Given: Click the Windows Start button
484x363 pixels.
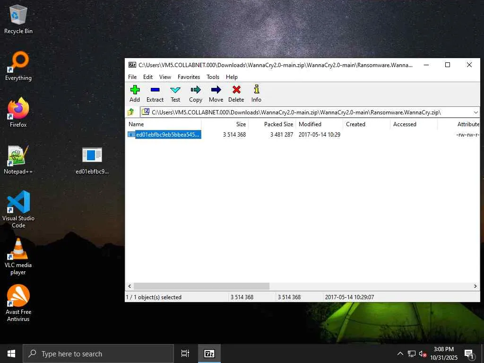Looking at the screenshot, I should pyautogui.click(x=11, y=354).
